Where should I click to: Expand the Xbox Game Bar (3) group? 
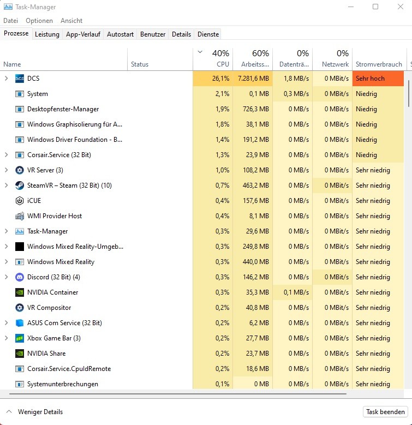pyautogui.click(x=6, y=338)
